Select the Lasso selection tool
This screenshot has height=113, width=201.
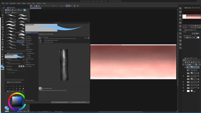[3, 20]
